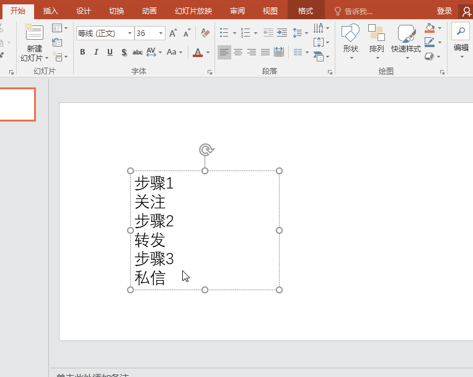Viewport: 473px width, 377px height.
Task: Click the increase indent level icon
Action: point(282,33)
